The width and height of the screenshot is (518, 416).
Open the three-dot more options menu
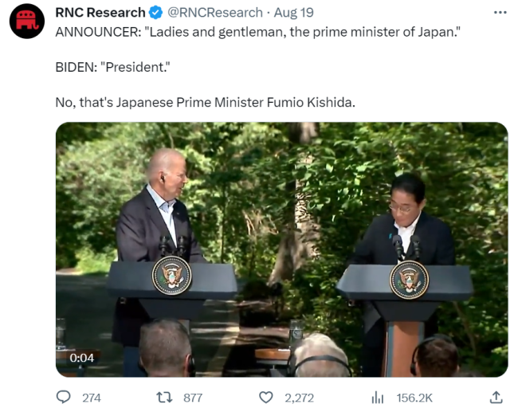point(500,12)
